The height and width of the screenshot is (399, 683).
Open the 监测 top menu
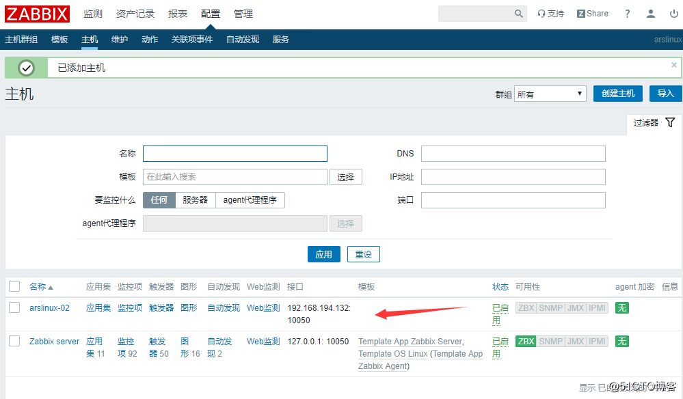pos(93,14)
